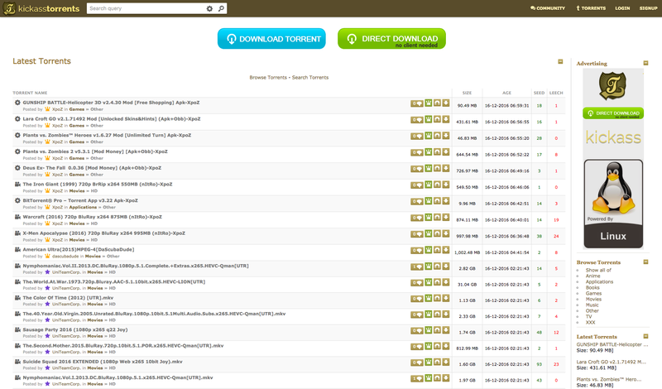
Task: Focus the Search query input field
Action: click(x=146, y=8)
